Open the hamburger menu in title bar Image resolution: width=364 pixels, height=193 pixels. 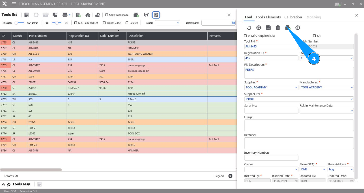[14, 4]
